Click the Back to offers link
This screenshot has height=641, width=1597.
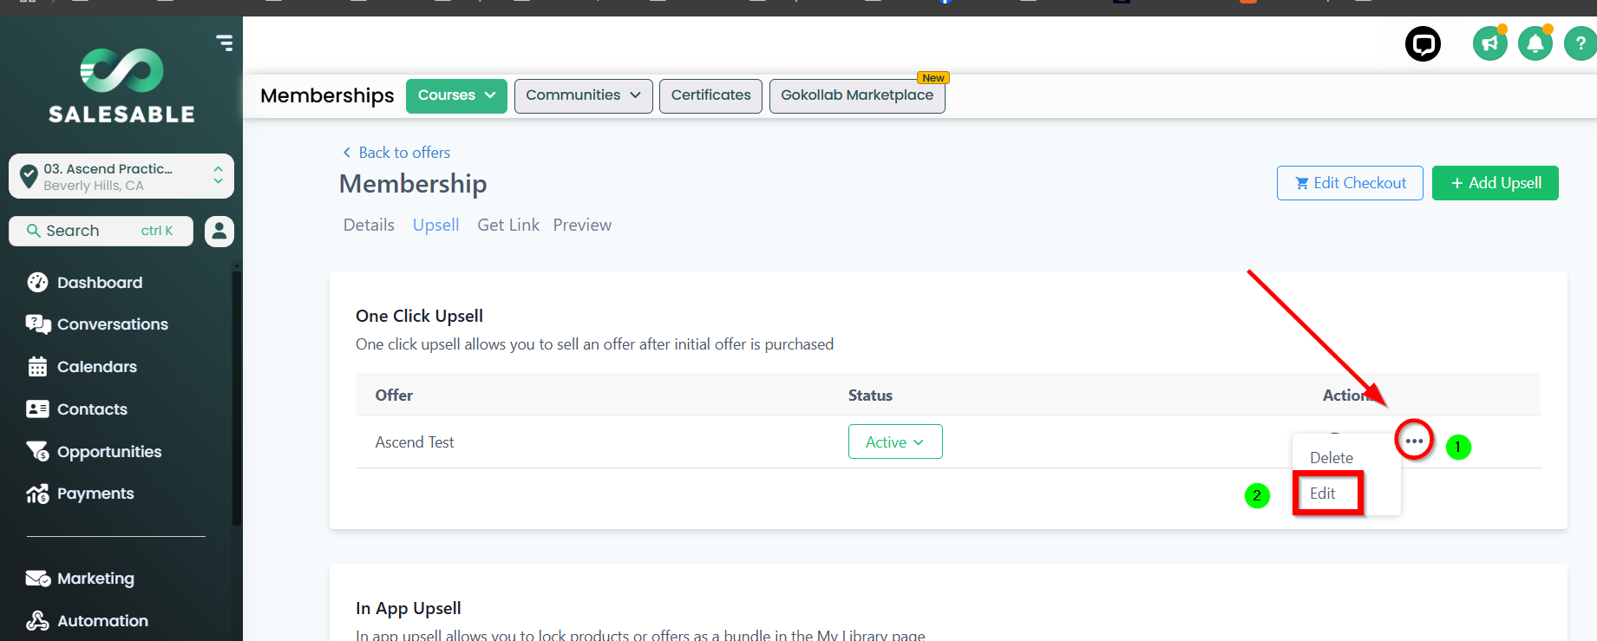pyautogui.click(x=396, y=153)
